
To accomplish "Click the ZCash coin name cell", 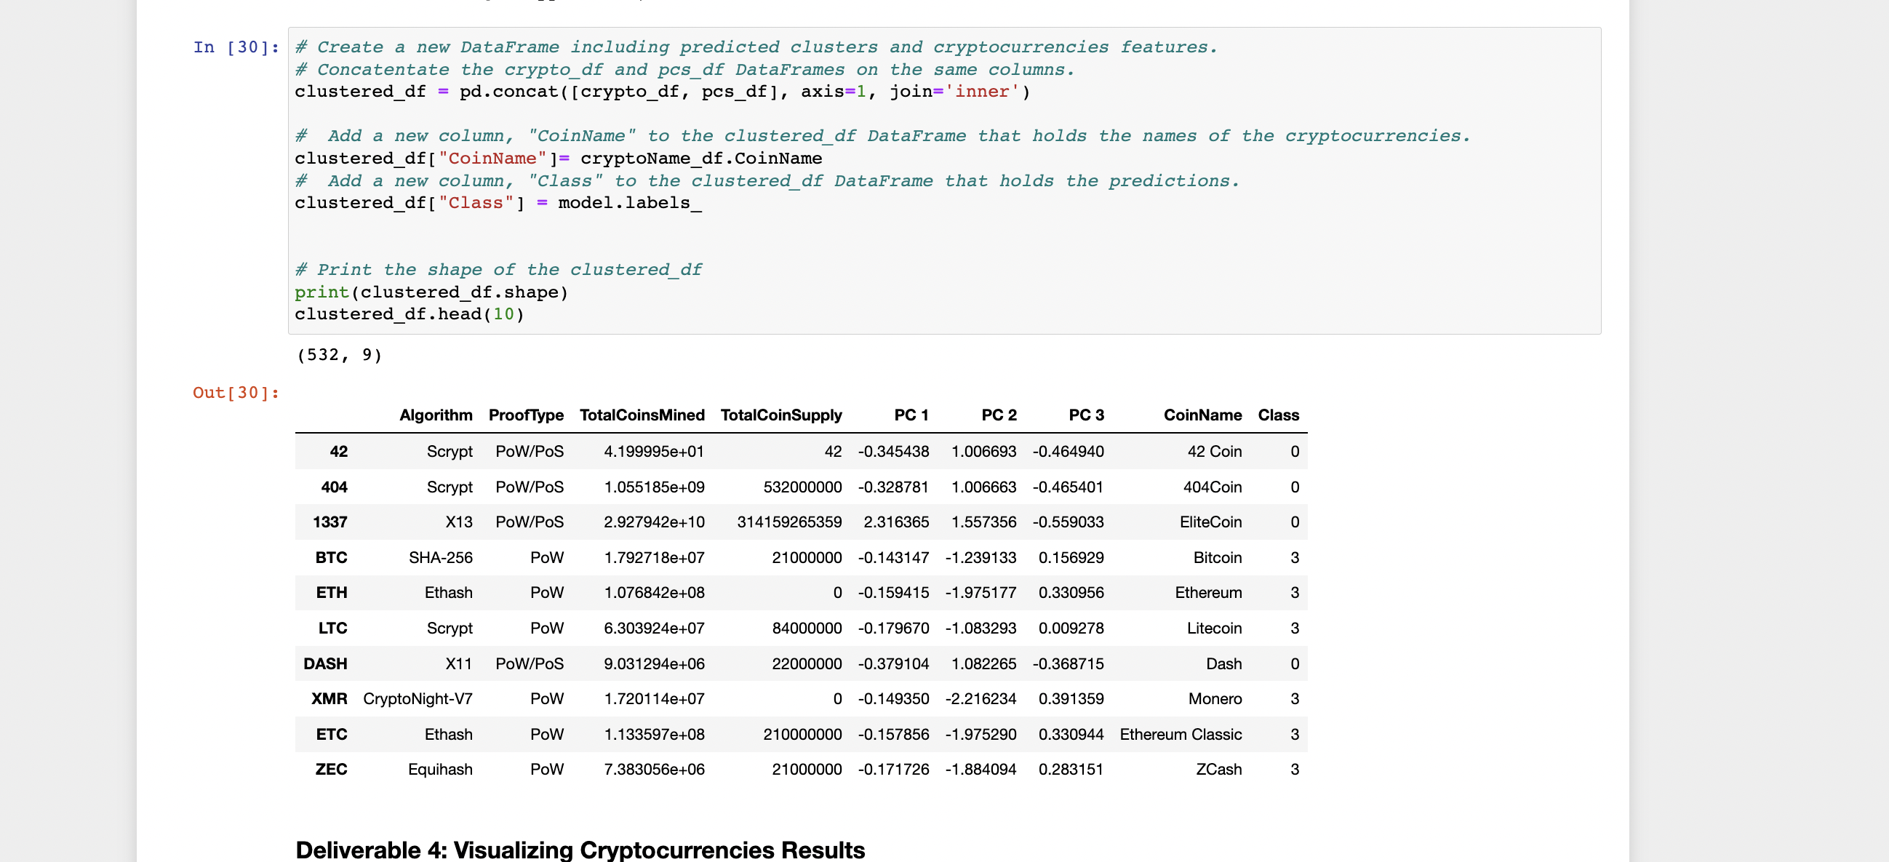I will pyautogui.click(x=1219, y=769).
